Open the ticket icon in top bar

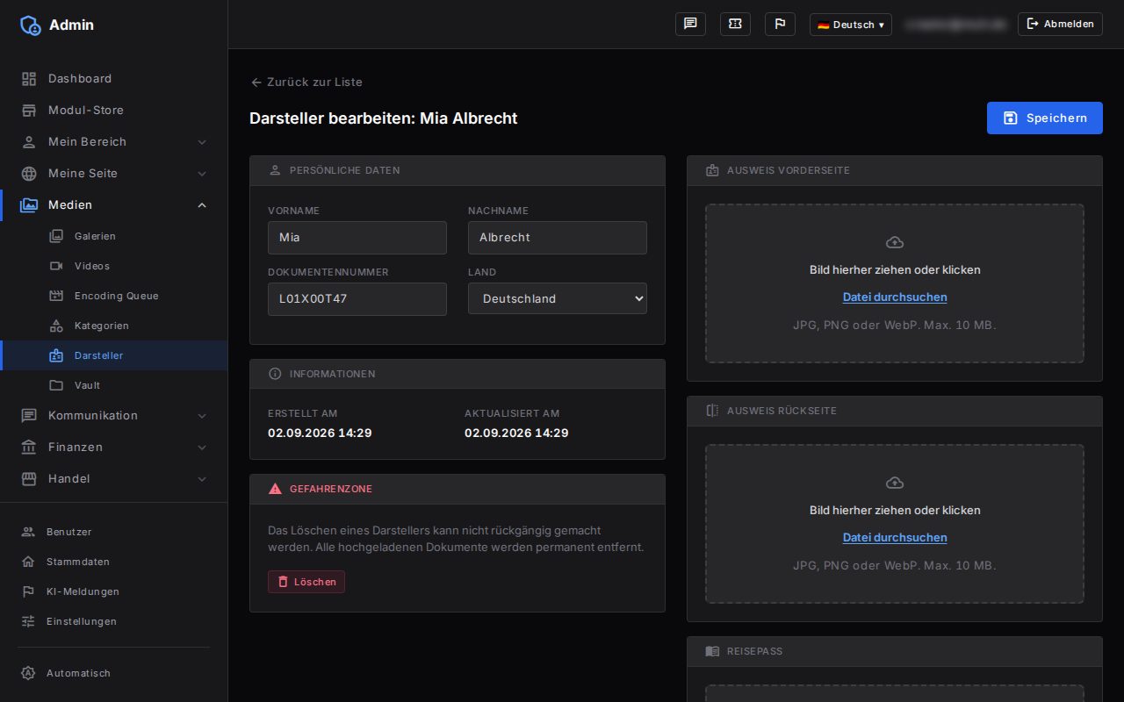pyautogui.click(x=735, y=24)
